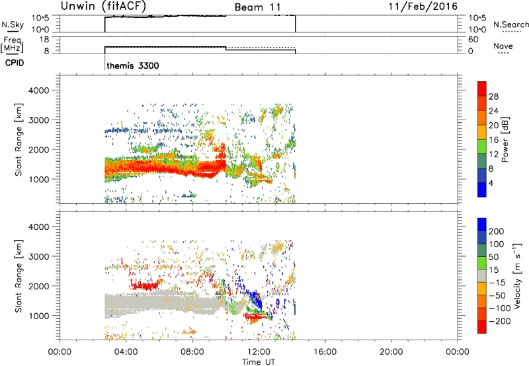Click the '28' power colorbar tick label
The image size is (529, 366).
pyautogui.click(x=493, y=96)
